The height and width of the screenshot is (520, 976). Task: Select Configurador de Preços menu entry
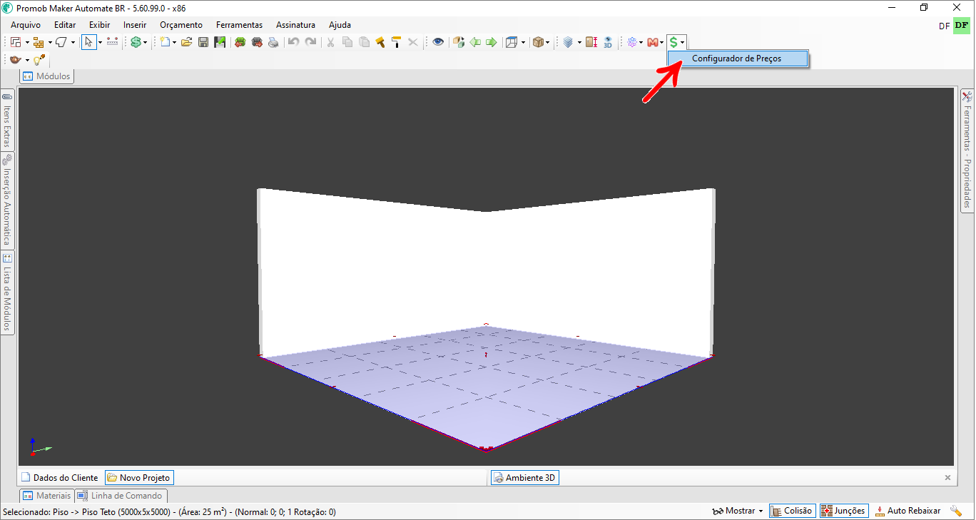coord(737,58)
